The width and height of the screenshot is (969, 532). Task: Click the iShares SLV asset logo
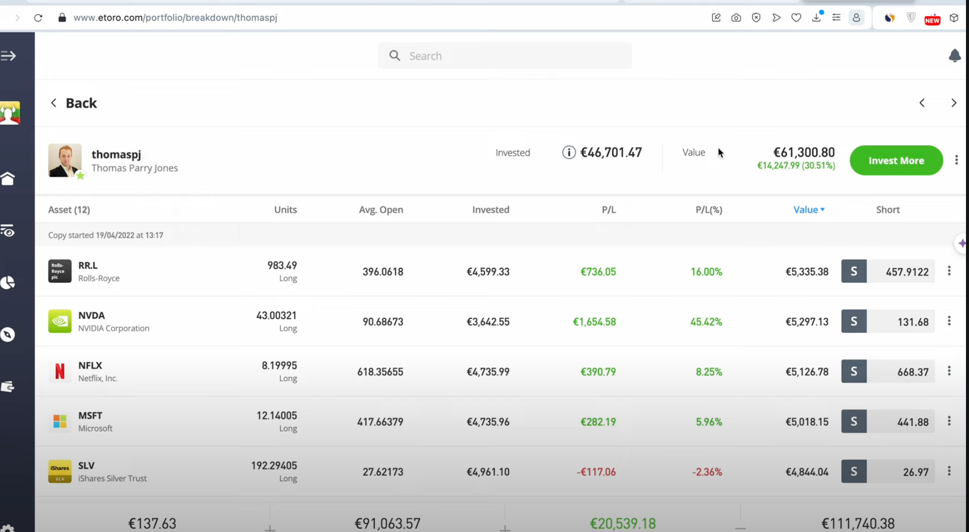(x=60, y=471)
